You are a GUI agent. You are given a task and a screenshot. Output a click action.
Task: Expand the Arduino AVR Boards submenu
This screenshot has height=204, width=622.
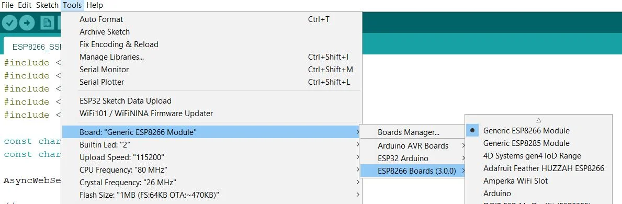coord(413,145)
